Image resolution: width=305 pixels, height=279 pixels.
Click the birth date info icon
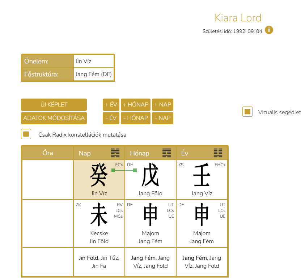[x=269, y=30]
